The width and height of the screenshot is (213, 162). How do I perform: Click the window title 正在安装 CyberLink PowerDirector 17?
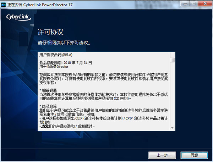[x=40, y=5]
